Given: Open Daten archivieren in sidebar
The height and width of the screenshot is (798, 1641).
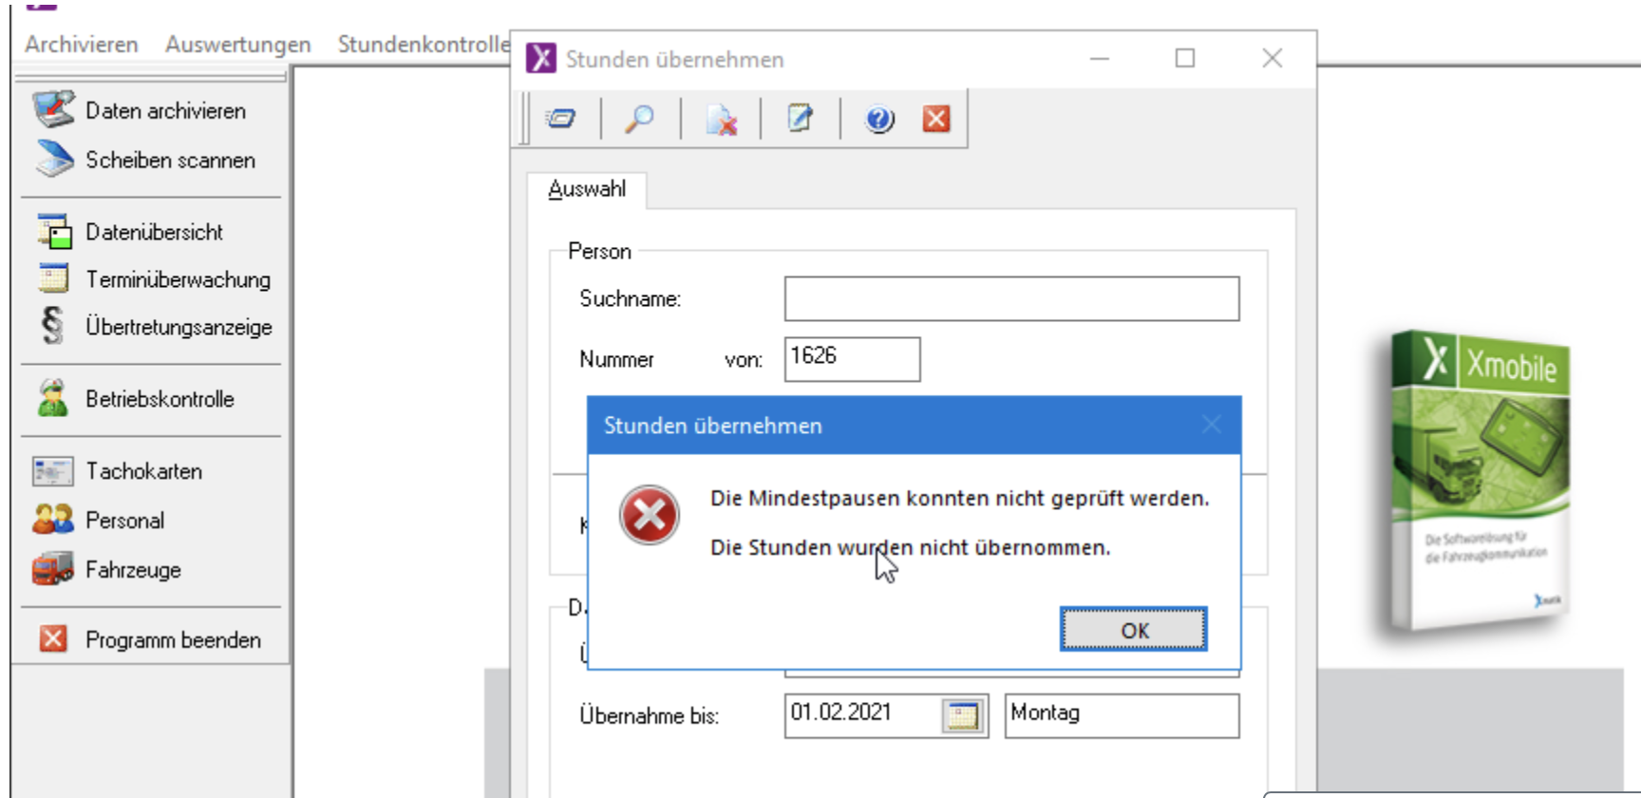Looking at the screenshot, I should [165, 111].
